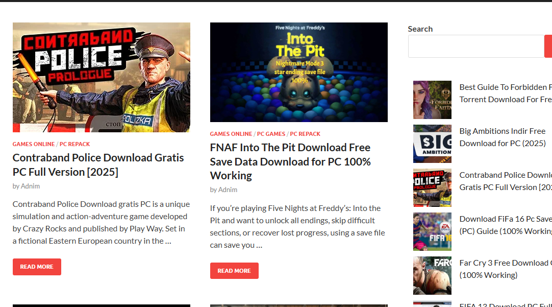Open PC Repack category above Contraband Police title
This screenshot has width=552, height=307.
point(74,144)
